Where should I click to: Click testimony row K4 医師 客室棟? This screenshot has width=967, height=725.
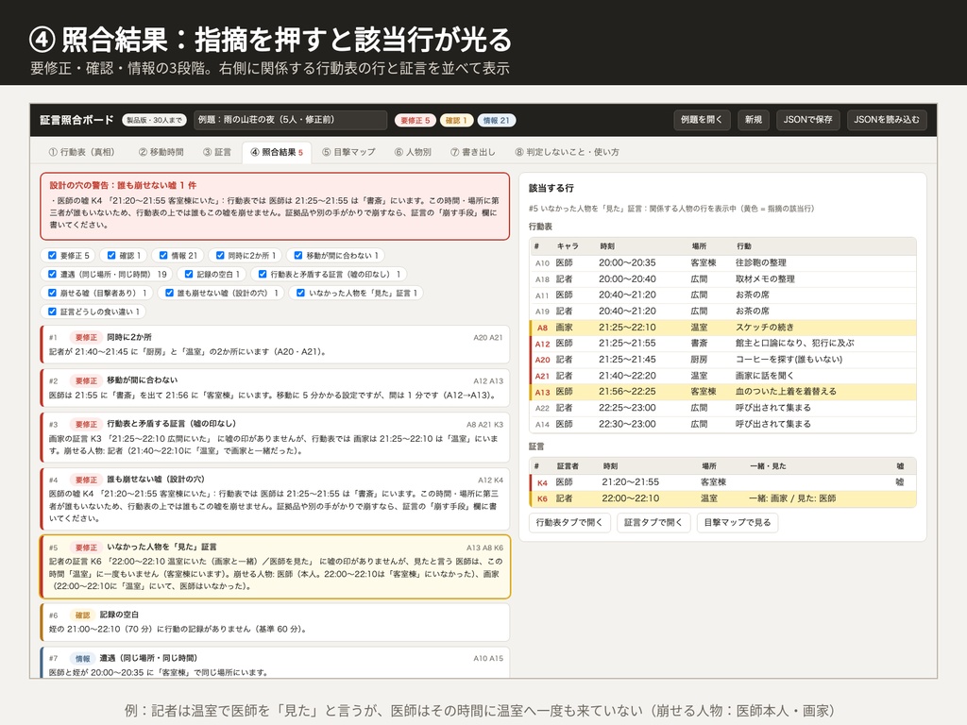[x=722, y=482]
